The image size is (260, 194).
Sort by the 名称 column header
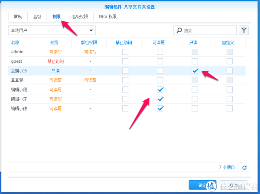coord(15,42)
